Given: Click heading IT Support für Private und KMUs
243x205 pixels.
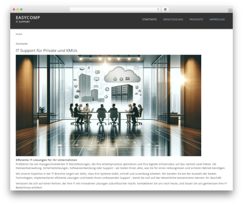Looking at the screenshot, I should [47, 50].
